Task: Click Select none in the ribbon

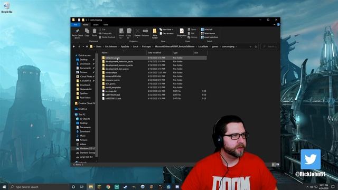Action: point(208,33)
